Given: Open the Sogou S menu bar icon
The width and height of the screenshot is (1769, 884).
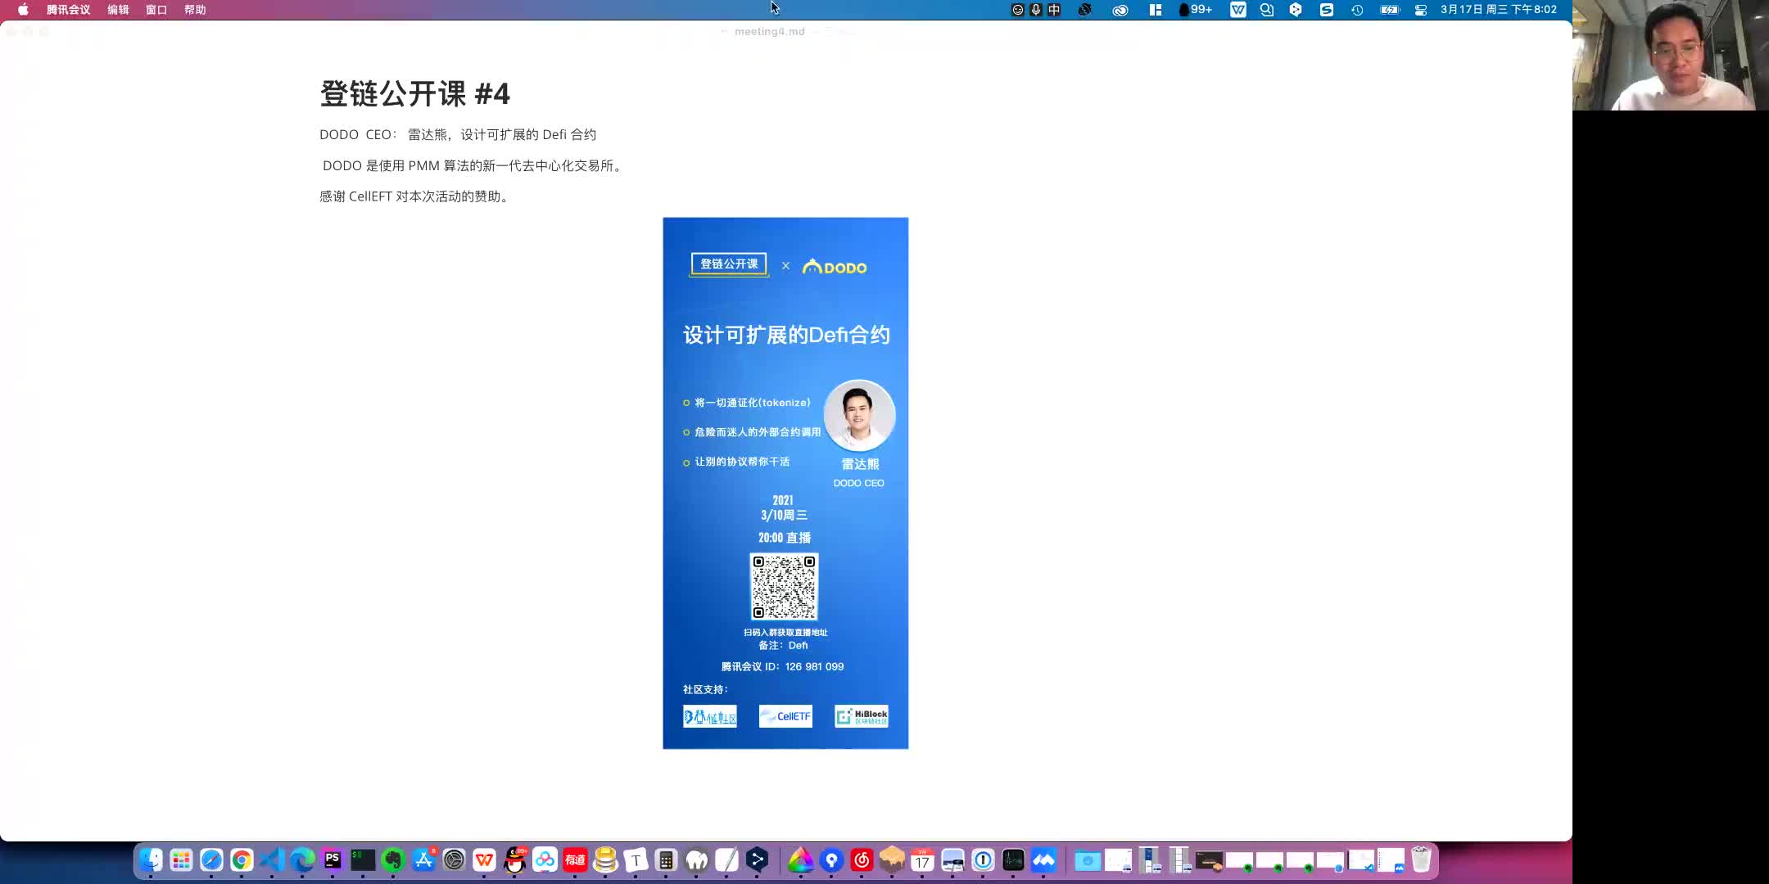Looking at the screenshot, I should click(x=1327, y=10).
